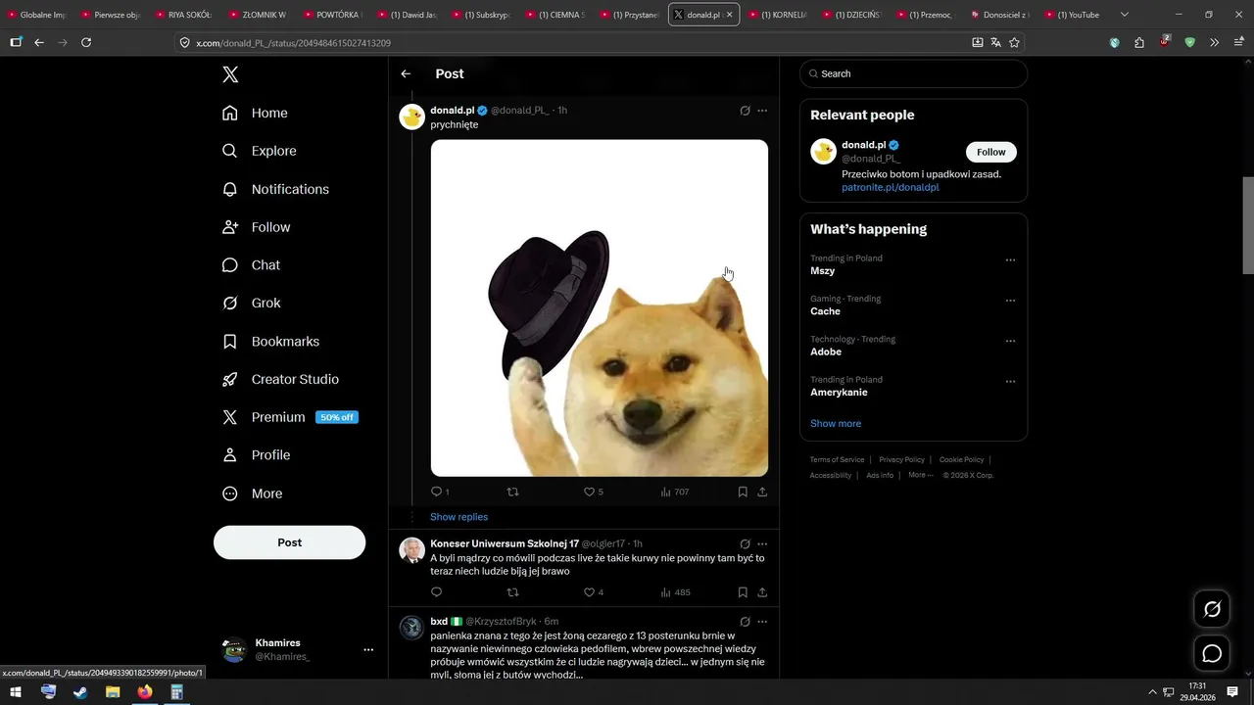Open Grok from the sidebar
Screen dimensions: 1254x705
252,303
